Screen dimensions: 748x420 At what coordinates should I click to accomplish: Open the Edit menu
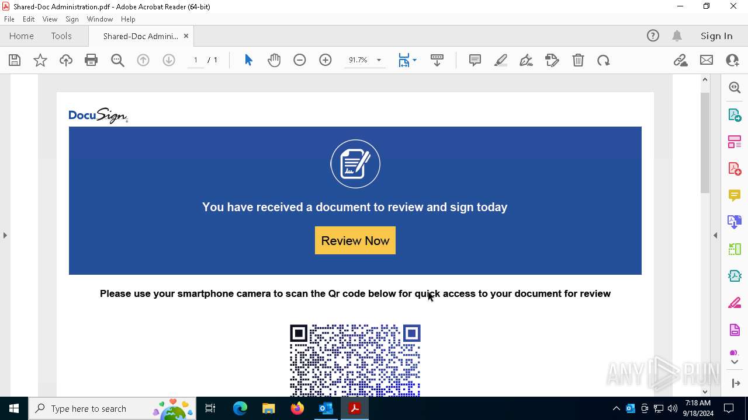click(29, 19)
